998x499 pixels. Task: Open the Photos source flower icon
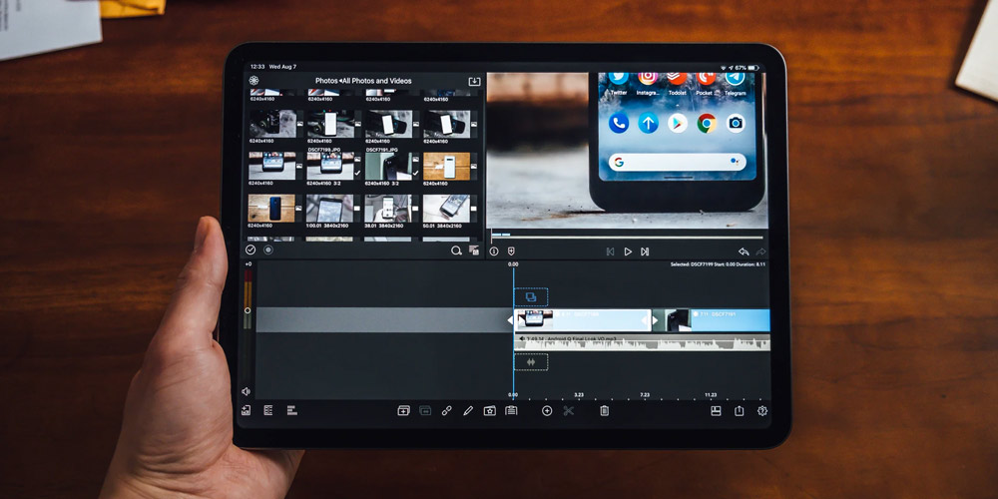[x=253, y=80]
